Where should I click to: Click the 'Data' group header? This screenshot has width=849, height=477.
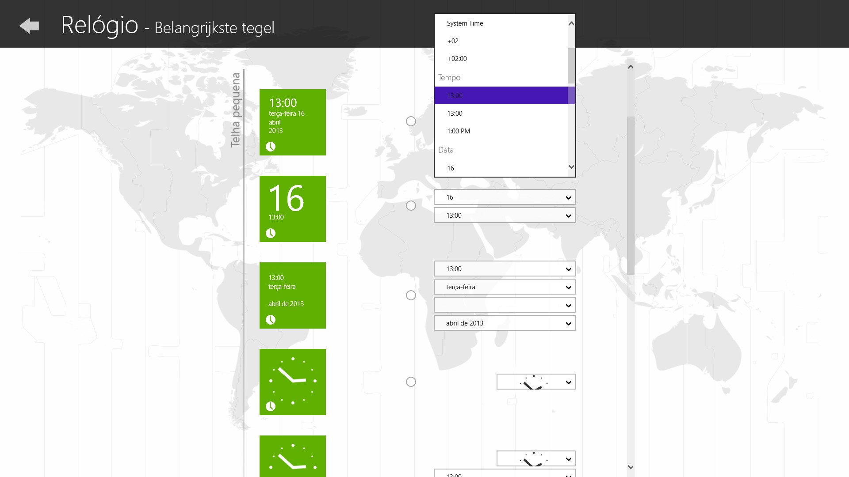tap(446, 150)
